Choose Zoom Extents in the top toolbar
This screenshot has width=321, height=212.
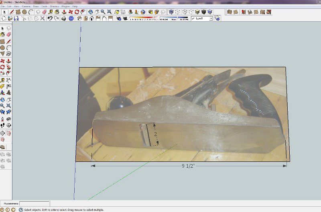(109, 12)
